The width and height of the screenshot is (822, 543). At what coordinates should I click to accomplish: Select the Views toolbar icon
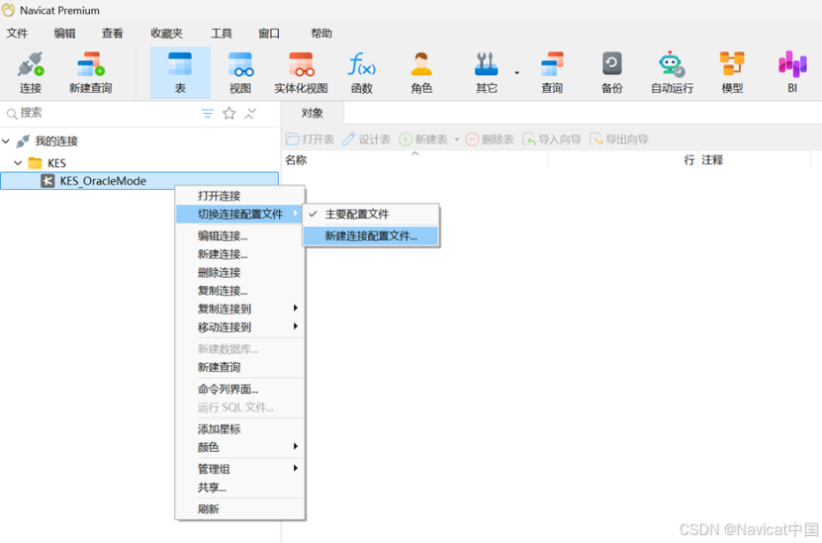240,72
